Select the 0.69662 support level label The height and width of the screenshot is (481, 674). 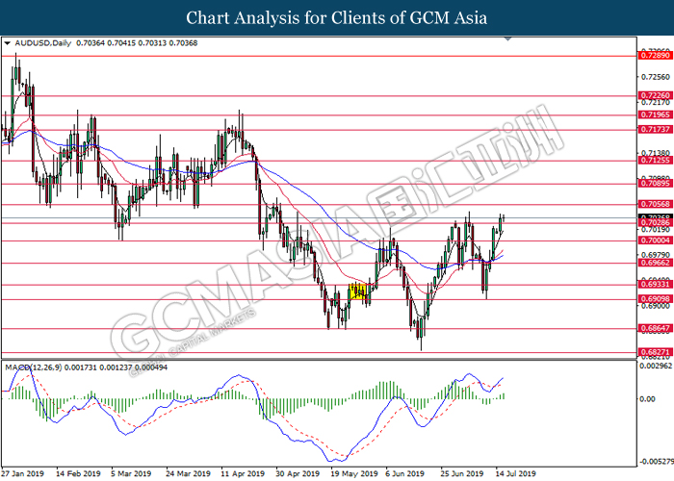coord(654,263)
